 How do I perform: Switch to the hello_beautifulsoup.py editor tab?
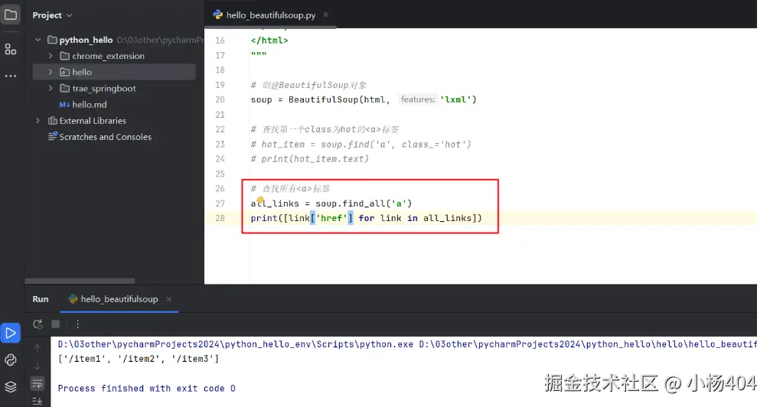271,15
